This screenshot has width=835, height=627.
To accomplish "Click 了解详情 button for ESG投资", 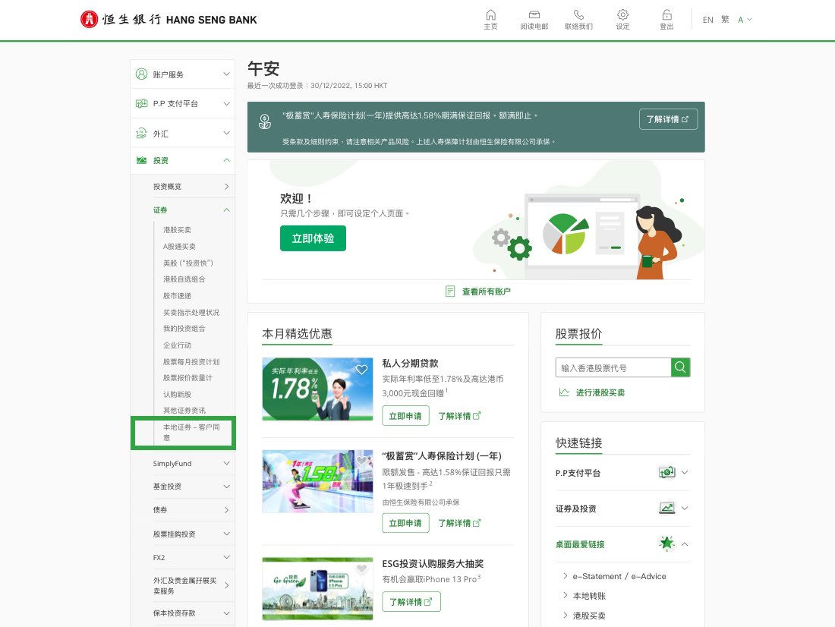I will [x=411, y=602].
